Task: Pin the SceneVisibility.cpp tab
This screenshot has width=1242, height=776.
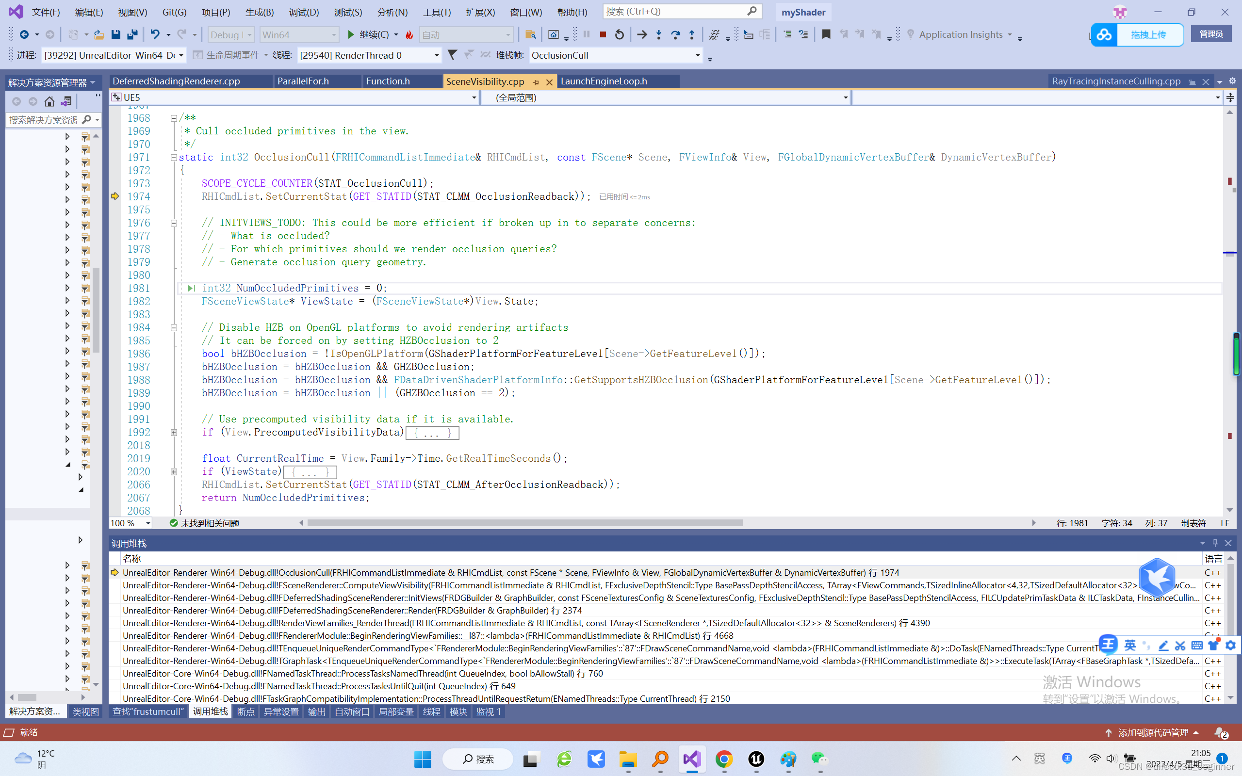Action: tap(536, 81)
